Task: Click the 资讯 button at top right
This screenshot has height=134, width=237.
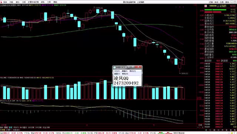Action: coord(216,2)
